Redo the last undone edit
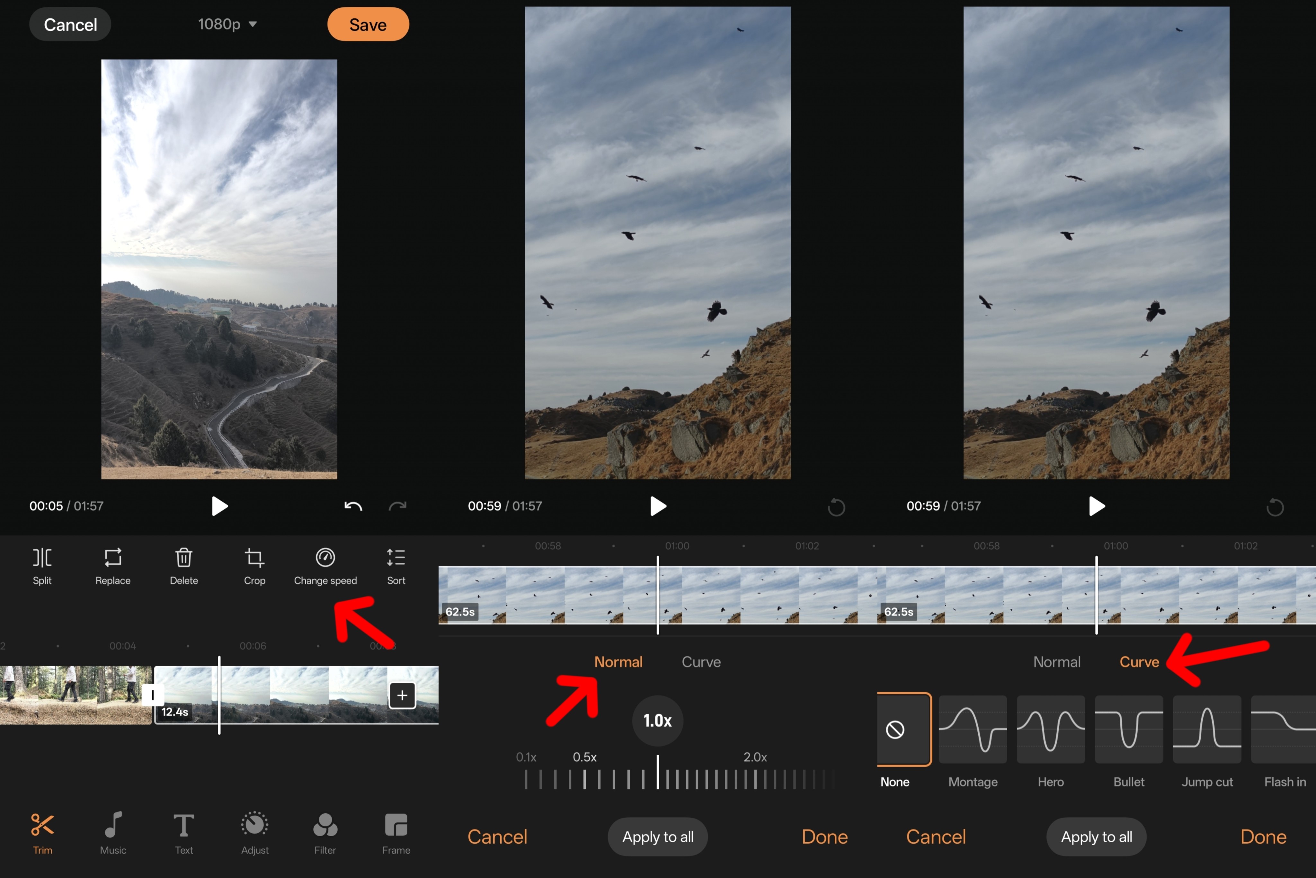 pos(397,506)
